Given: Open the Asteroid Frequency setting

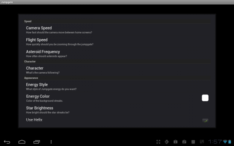Looking at the screenshot, I should point(117,54).
